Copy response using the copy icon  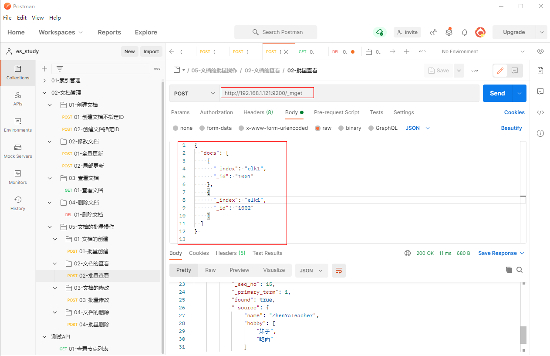click(509, 270)
